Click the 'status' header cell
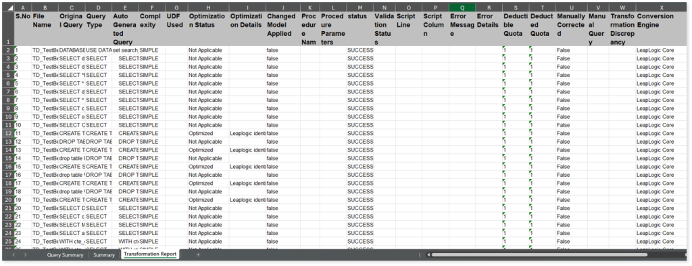This screenshot has height=266, width=692. (x=360, y=28)
